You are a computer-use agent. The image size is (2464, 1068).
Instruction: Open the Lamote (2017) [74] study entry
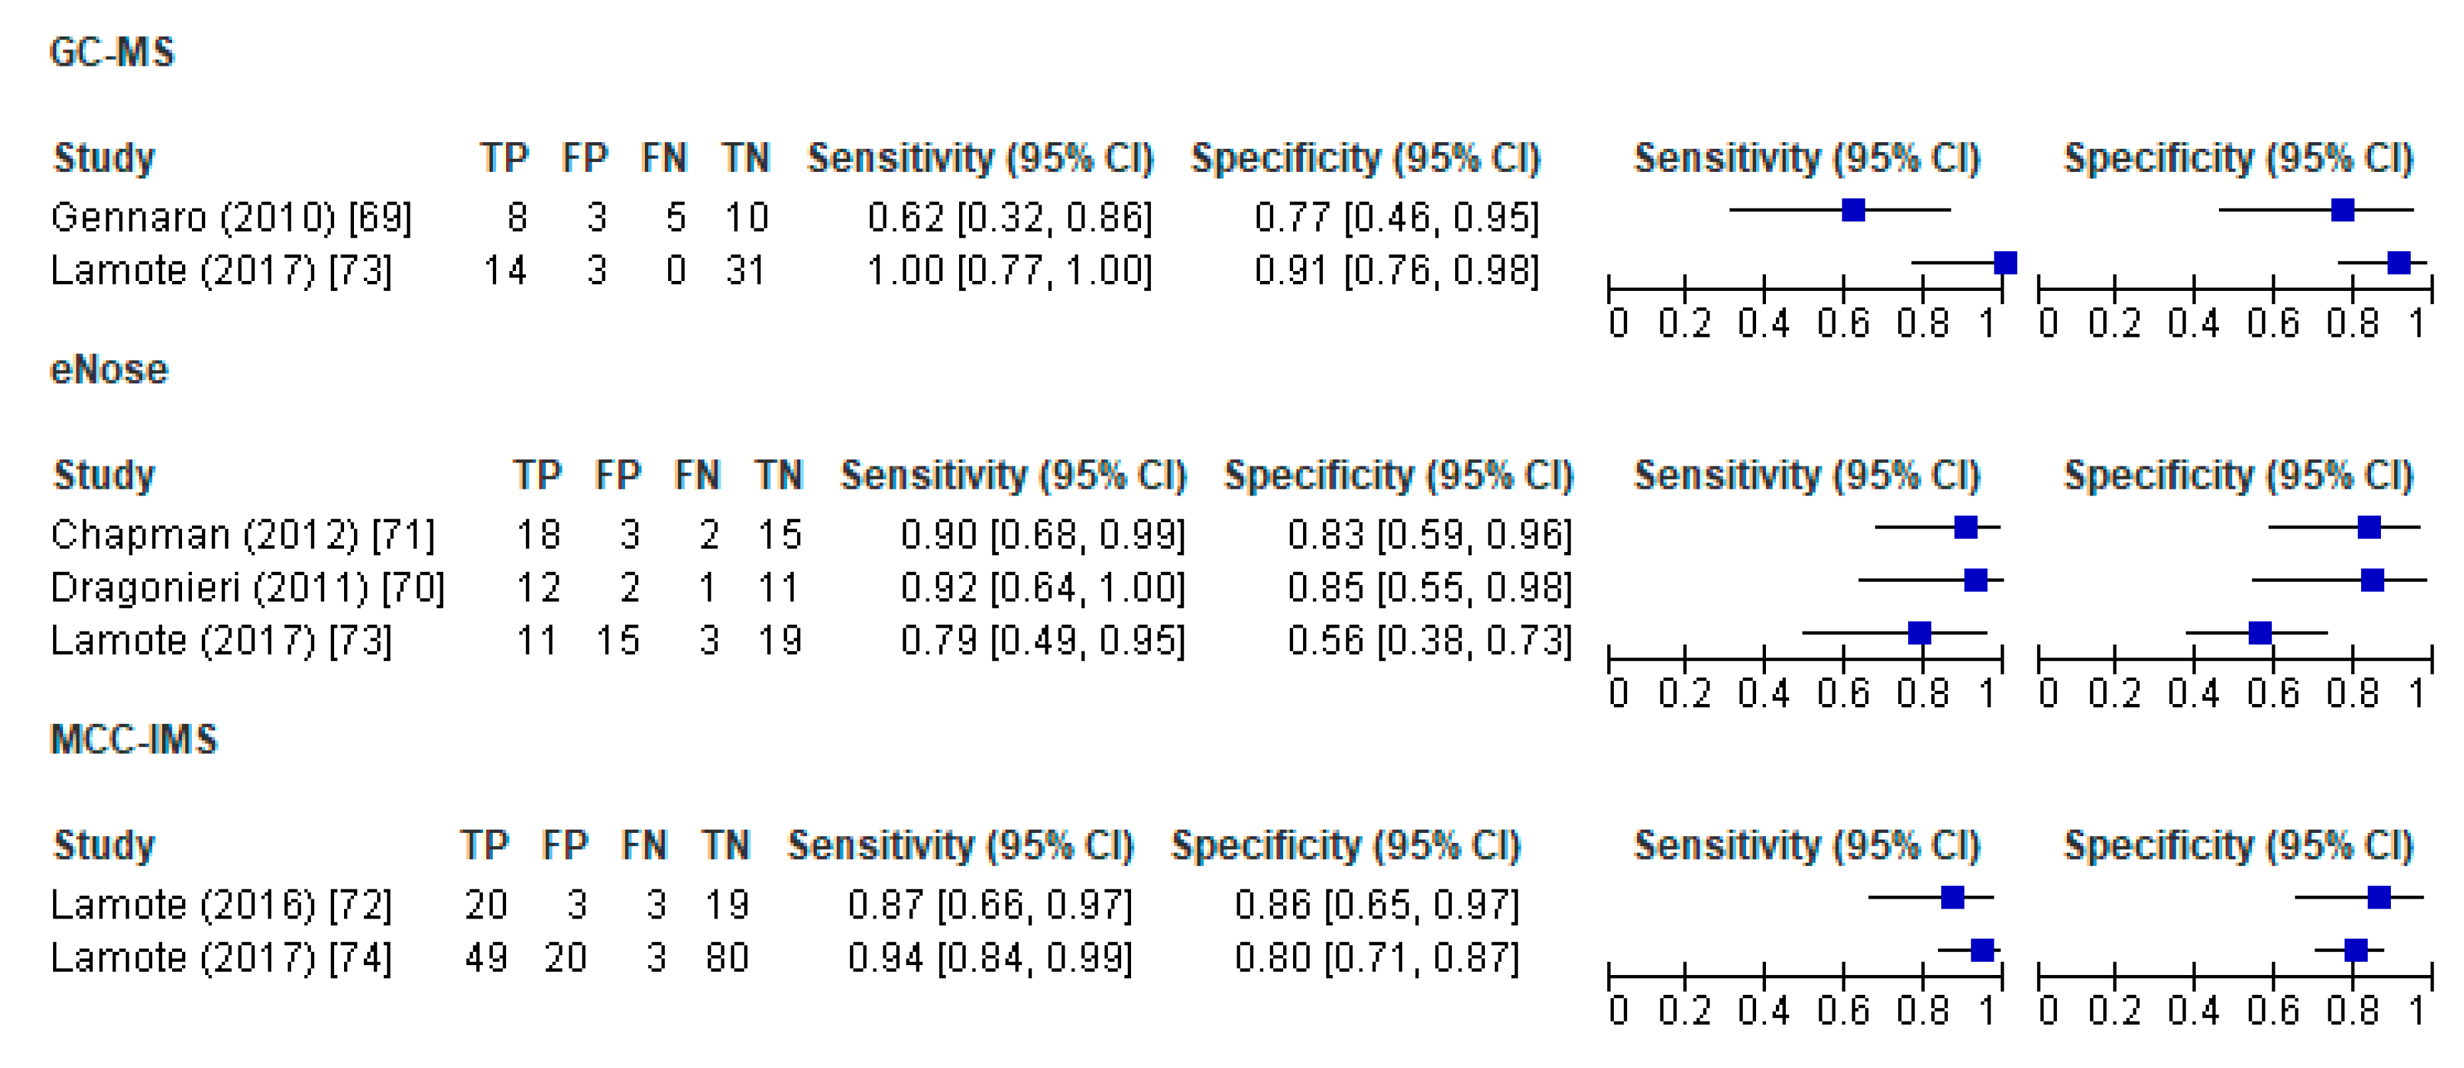(x=221, y=958)
